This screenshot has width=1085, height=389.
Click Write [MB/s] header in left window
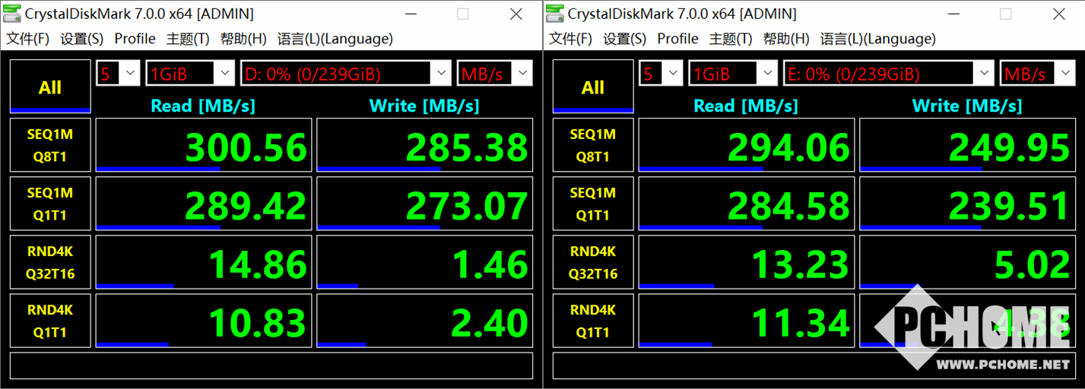(x=424, y=106)
